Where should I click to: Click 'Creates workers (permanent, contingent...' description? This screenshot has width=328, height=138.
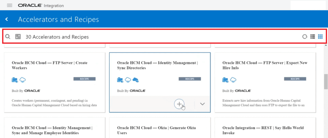point(54,103)
